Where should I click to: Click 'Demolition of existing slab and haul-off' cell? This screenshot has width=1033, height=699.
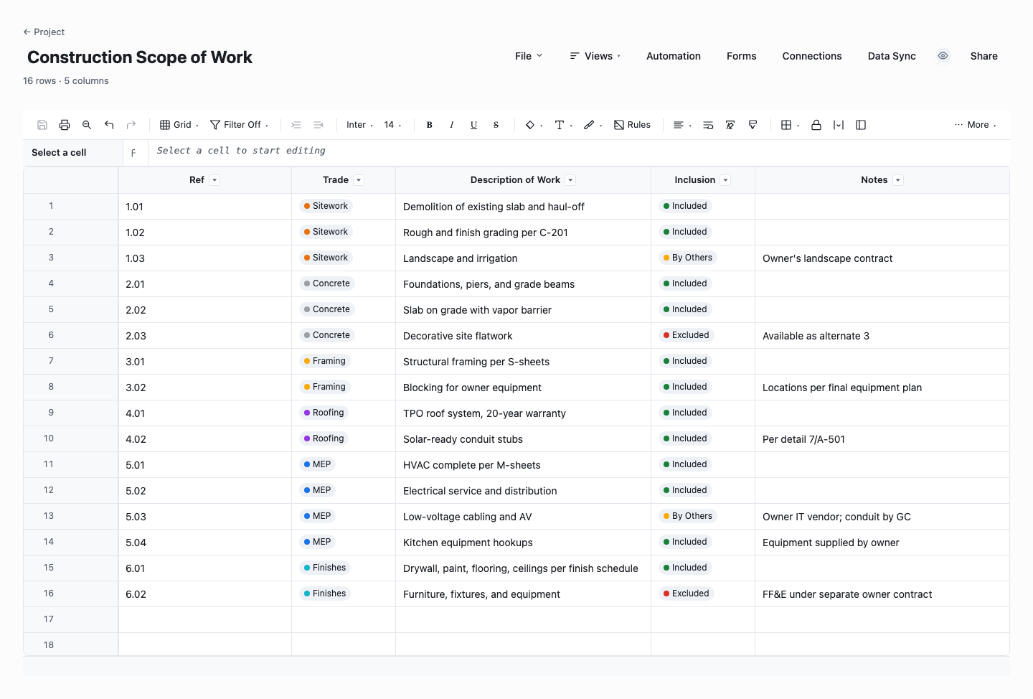(x=523, y=207)
